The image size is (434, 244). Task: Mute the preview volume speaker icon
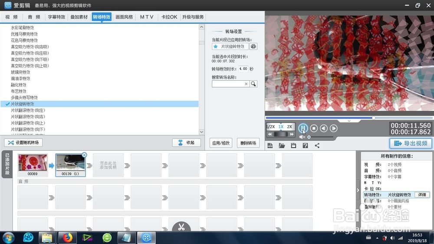tap(302, 137)
